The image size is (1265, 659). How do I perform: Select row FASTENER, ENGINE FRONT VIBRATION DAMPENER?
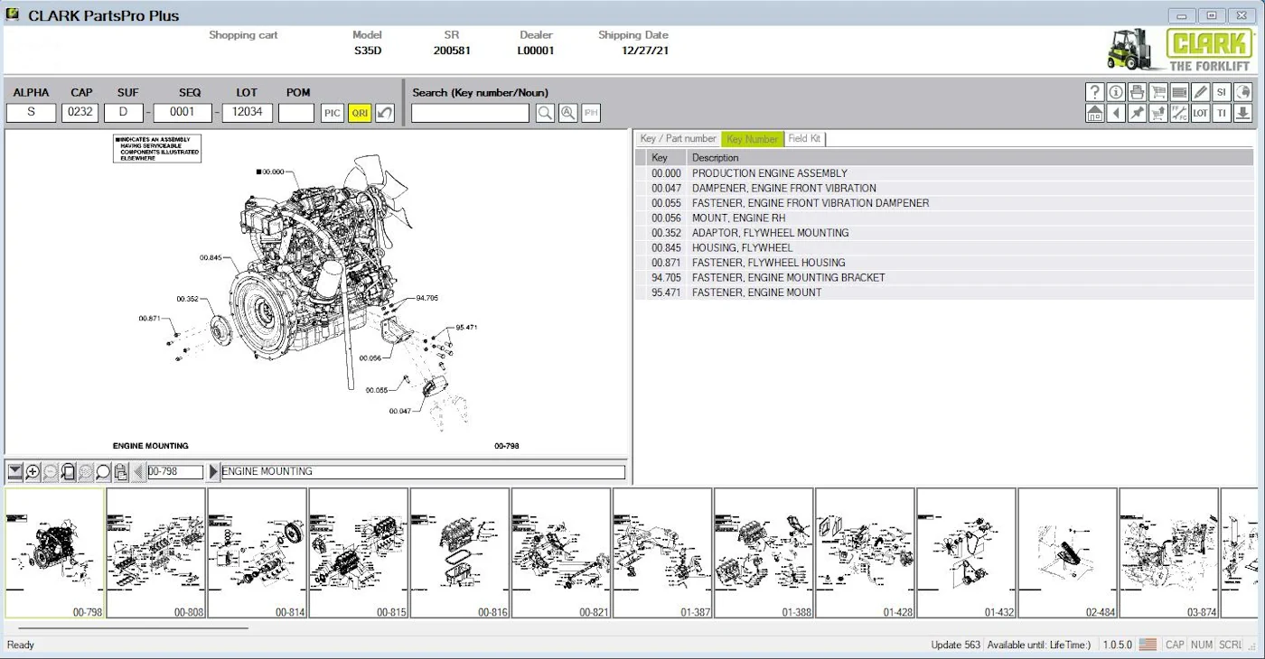[x=944, y=203]
